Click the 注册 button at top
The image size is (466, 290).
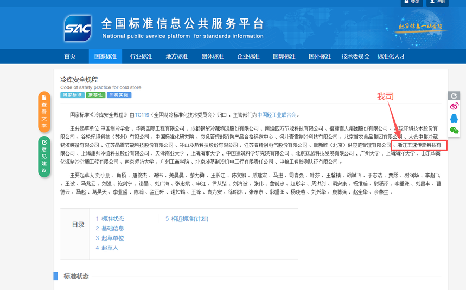coord(437,2)
